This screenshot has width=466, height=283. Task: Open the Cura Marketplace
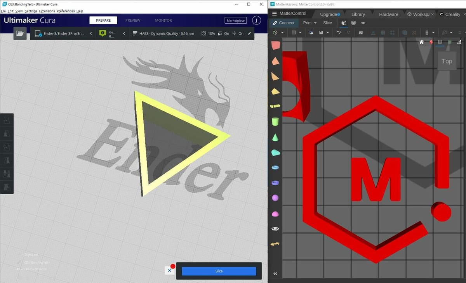[x=236, y=21]
